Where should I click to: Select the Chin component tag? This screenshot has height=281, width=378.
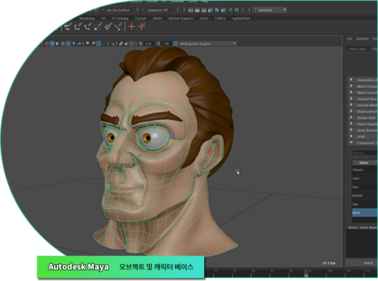364,178
